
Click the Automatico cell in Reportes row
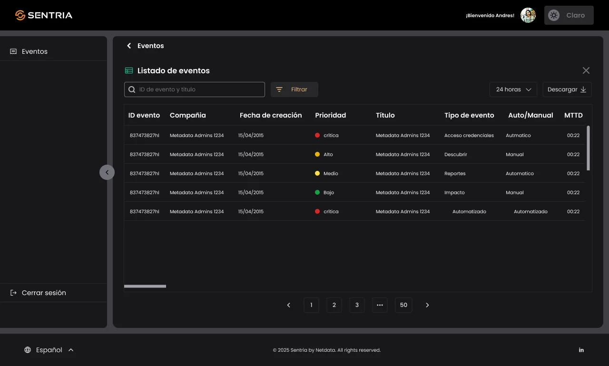pyautogui.click(x=520, y=173)
